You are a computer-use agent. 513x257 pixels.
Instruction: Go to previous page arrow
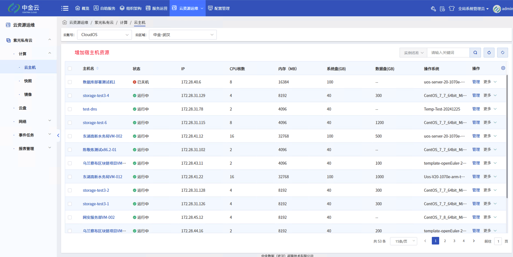pos(425,241)
